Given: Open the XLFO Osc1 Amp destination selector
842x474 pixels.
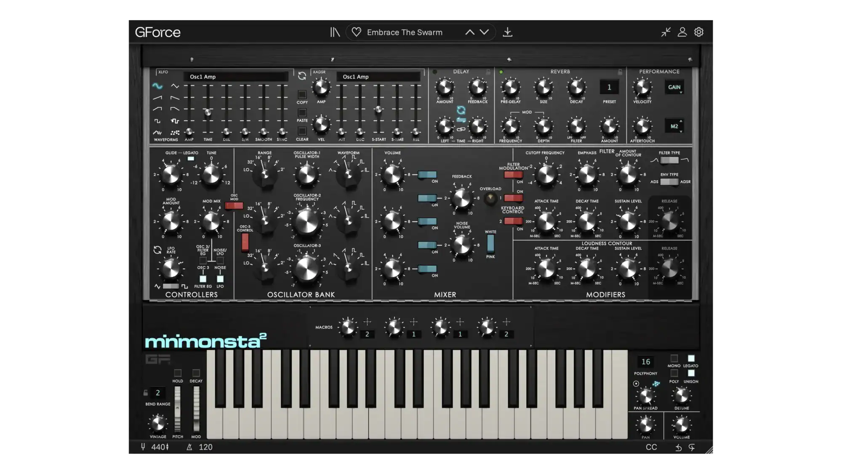Looking at the screenshot, I should tap(236, 77).
